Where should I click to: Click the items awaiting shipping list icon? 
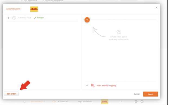(x=93, y=86)
